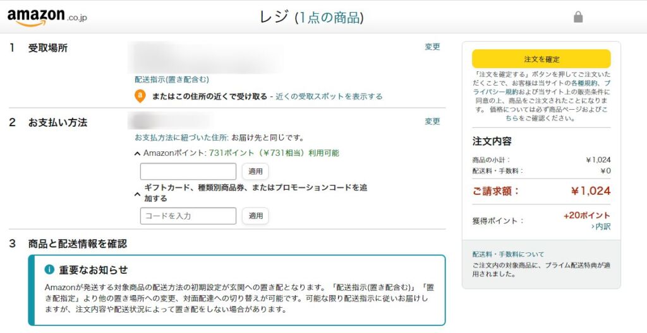The width and height of the screenshot is (647, 333).
Task: Click the secure checkout padlock icon
Action: 578,17
